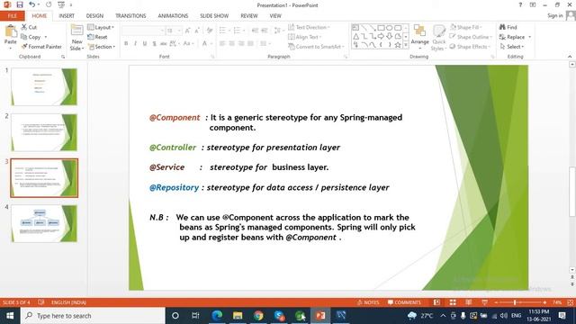
Task: Start Slide Show from status bar icon
Action: (x=484, y=302)
